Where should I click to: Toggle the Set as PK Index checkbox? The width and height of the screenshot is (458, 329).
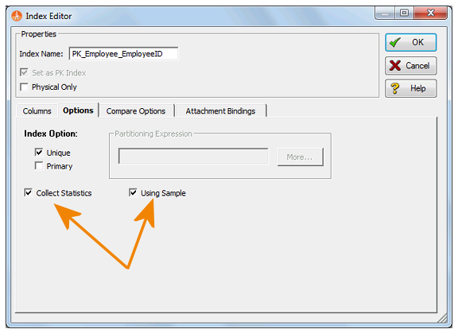24,72
